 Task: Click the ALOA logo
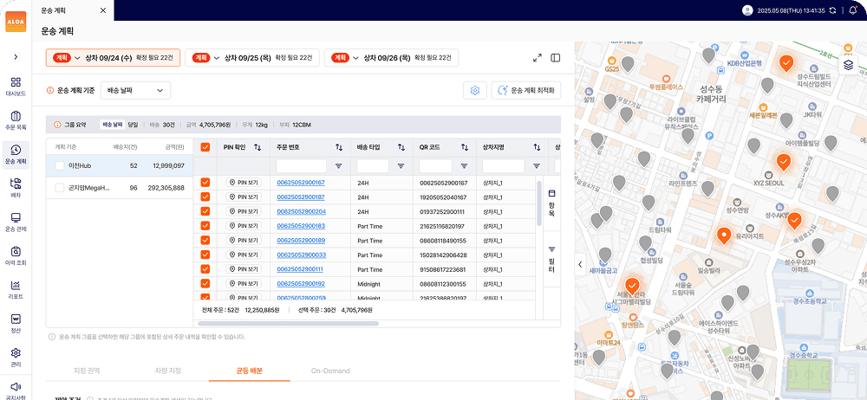[x=16, y=21]
